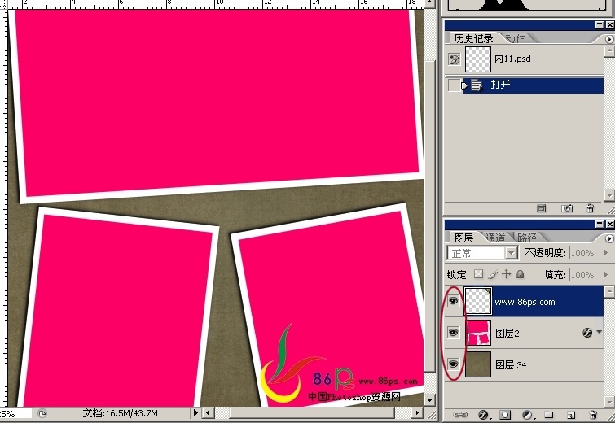This screenshot has width=615, height=423.
Task: Select the 图层 34 layer by name
Action: [x=511, y=365]
